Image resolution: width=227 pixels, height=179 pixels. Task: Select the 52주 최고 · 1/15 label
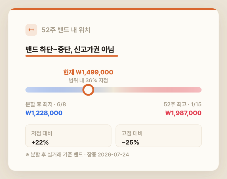pyautogui.click(x=182, y=104)
